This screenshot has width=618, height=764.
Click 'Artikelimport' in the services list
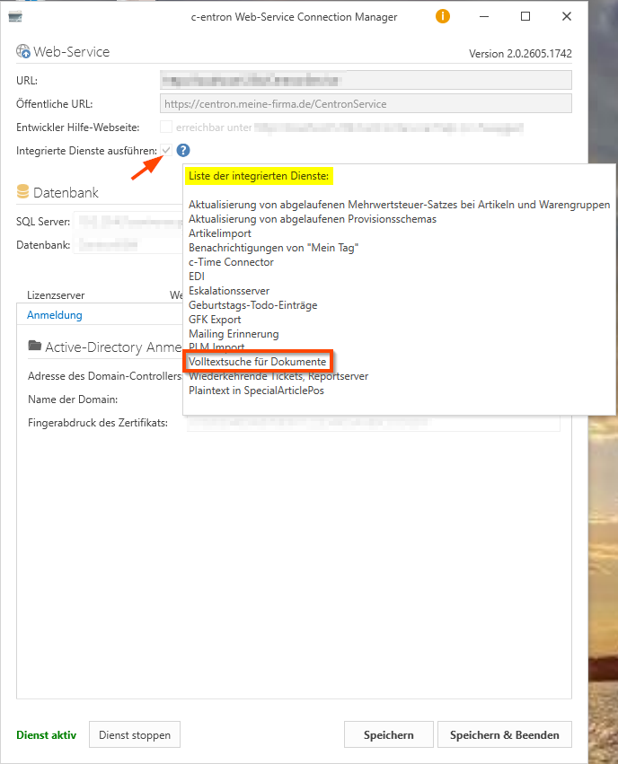tap(220, 233)
